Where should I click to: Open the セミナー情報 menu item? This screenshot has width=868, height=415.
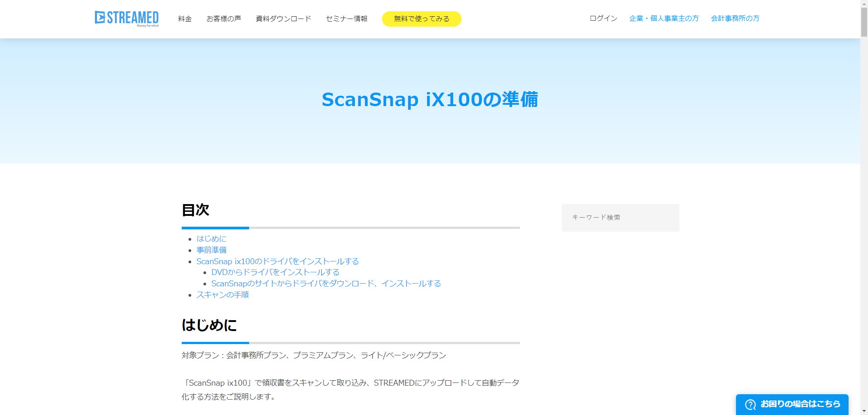347,19
